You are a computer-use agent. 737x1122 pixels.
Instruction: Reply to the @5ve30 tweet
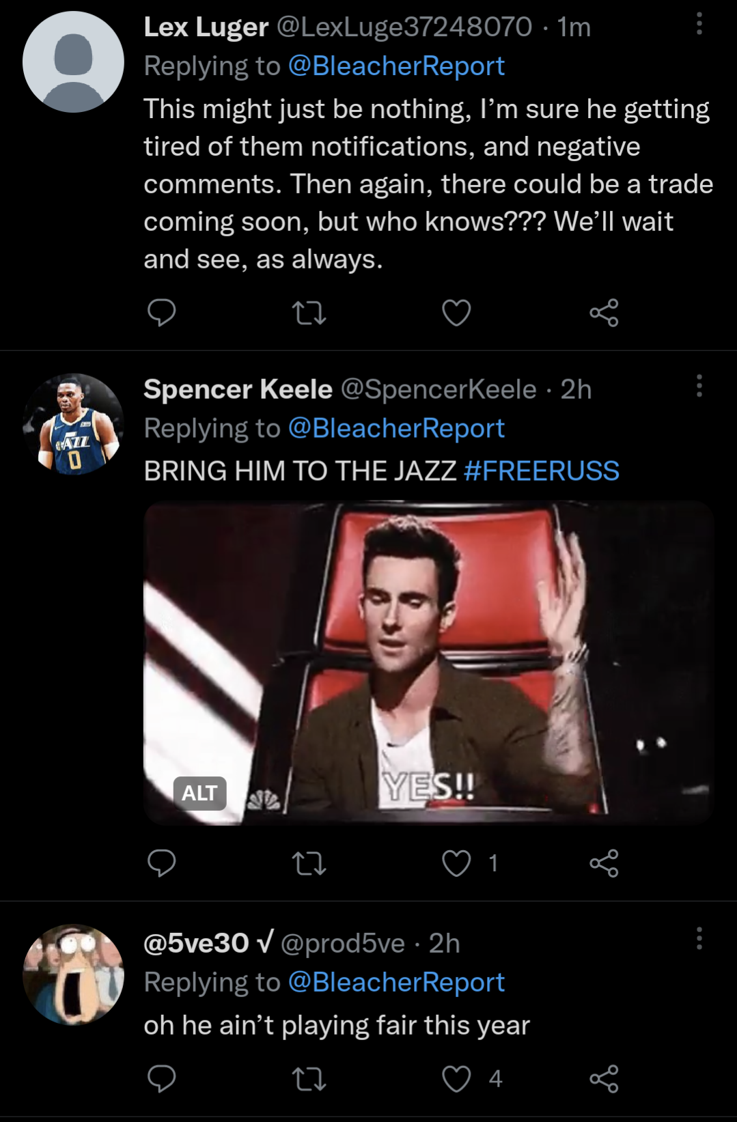tap(162, 1079)
